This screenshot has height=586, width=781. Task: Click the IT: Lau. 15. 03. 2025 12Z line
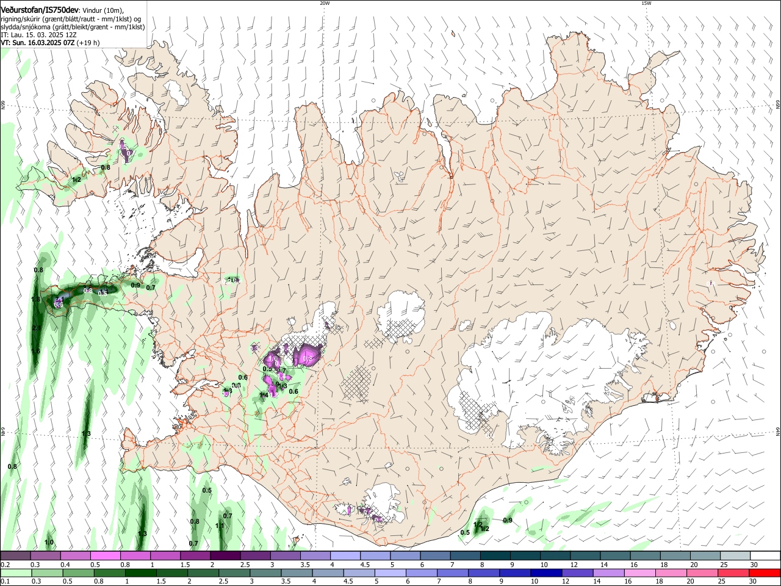[x=38, y=35]
